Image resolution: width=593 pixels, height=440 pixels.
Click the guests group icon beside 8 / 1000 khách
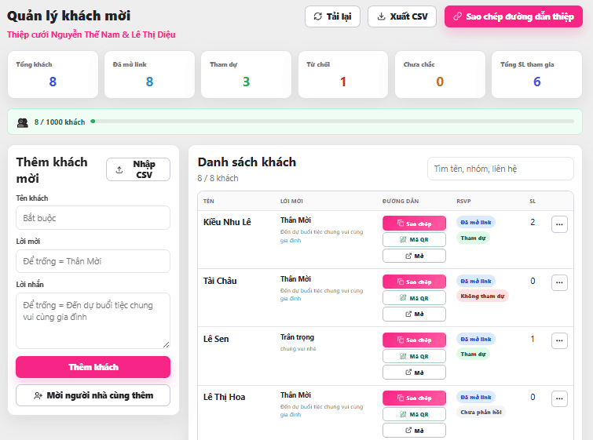[23, 122]
